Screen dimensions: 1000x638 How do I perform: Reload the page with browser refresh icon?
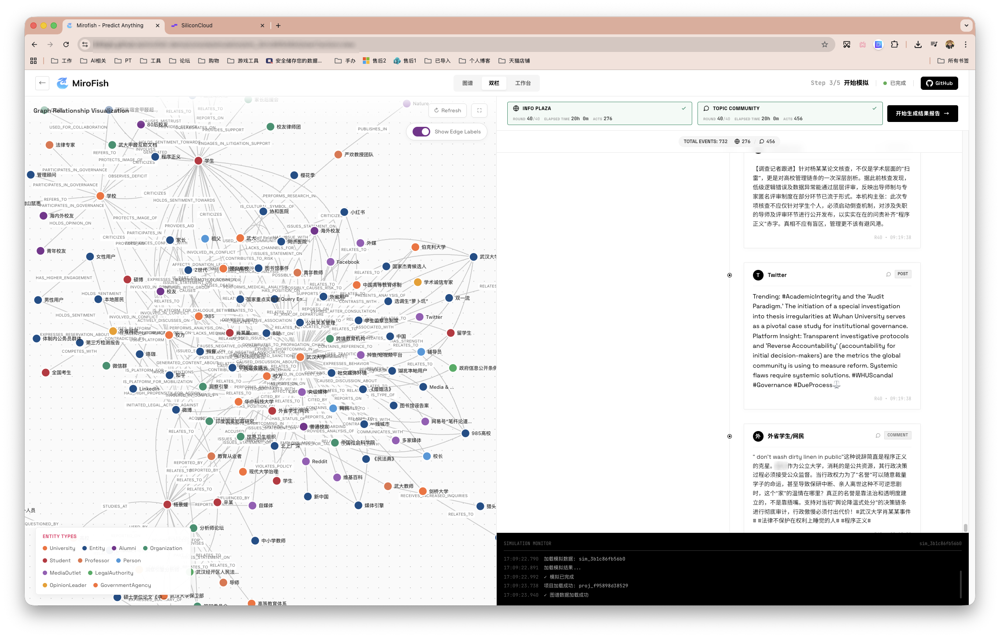tap(66, 44)
